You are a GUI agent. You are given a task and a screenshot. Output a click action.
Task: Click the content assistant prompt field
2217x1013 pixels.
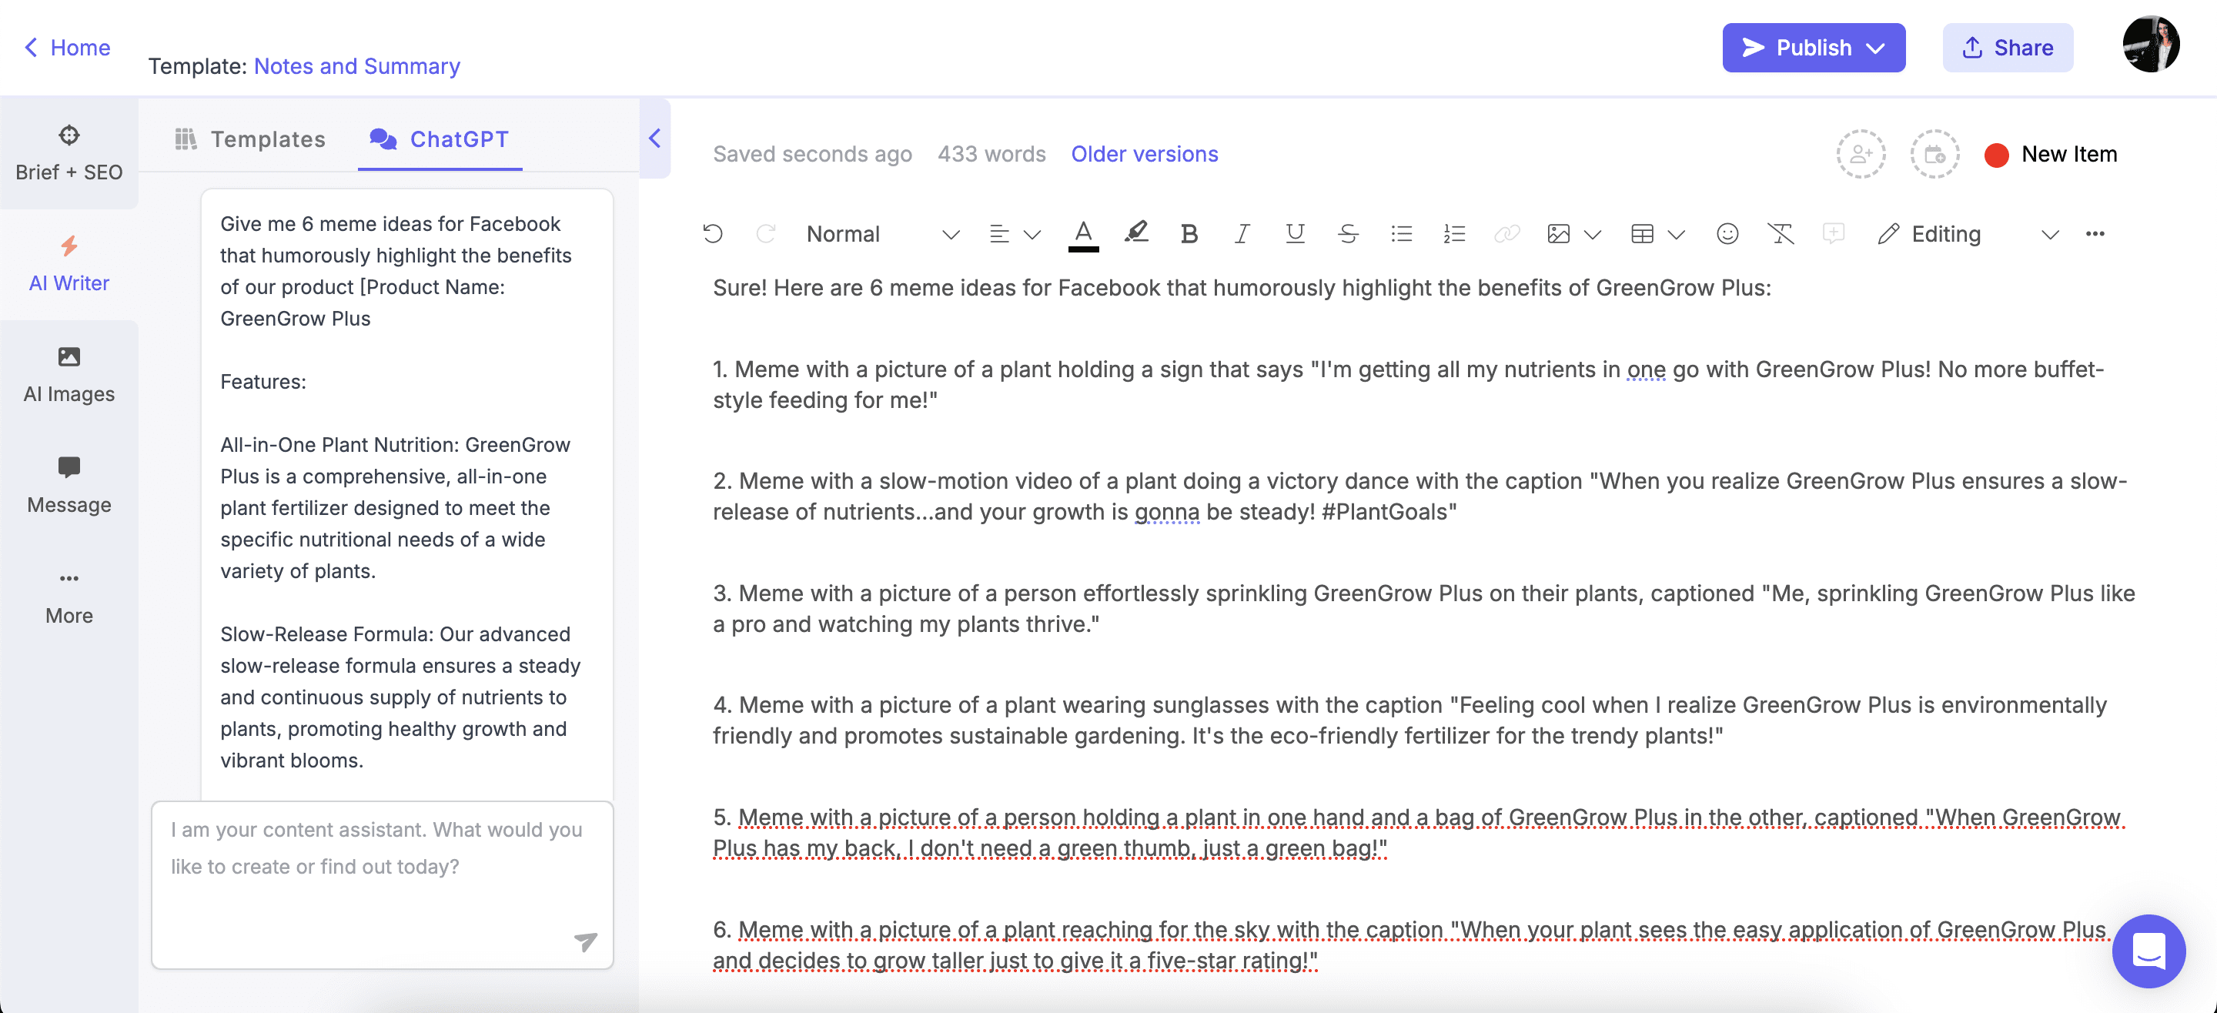click(x=382, y=884)
